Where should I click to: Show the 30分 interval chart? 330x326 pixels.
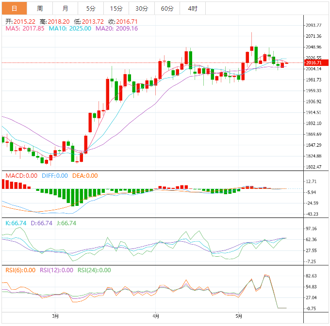point(142,8)
